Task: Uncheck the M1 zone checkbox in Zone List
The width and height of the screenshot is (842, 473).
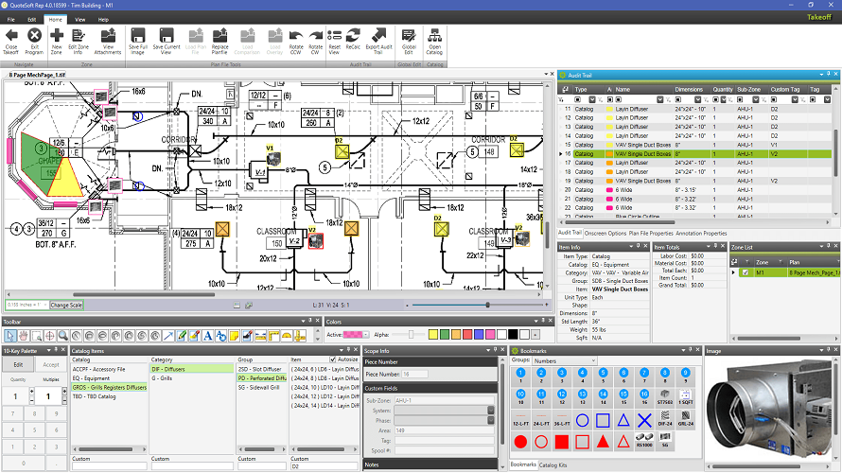Action: pos(745,273)
